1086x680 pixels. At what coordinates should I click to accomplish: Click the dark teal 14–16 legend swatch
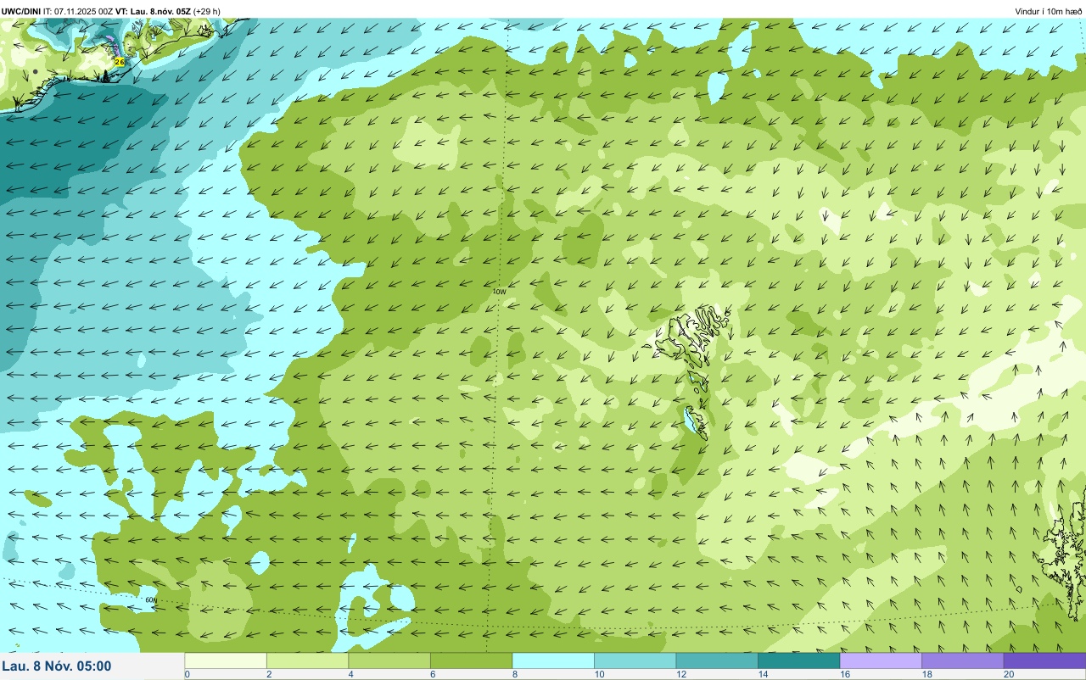798,660
